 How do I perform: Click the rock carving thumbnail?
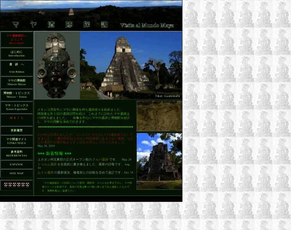point(159,116)
